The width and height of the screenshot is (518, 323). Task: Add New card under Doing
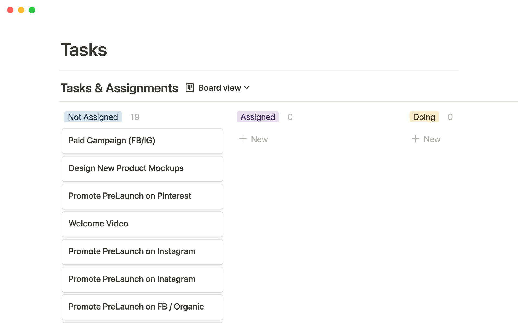432,139
